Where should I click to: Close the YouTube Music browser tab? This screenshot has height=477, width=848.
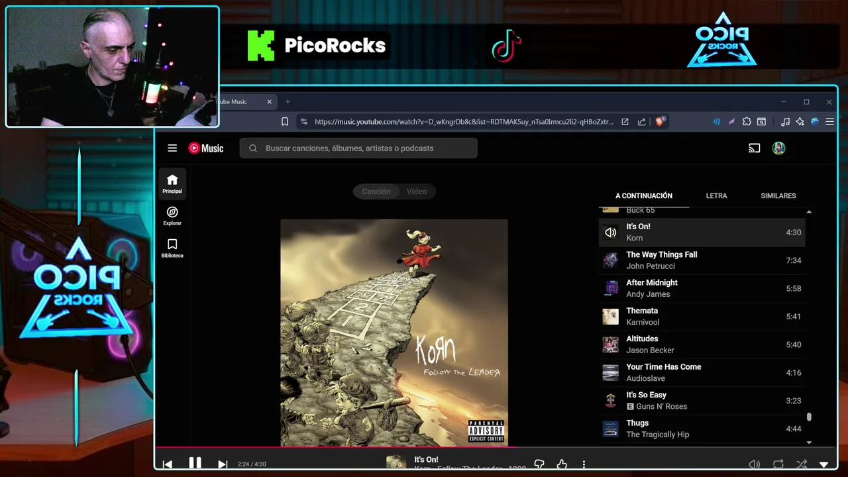[270, 102]
